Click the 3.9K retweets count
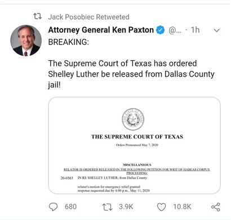 click(x=126, y=207)
